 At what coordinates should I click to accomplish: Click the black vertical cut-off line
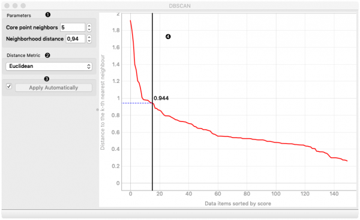click(x=152, y=102)
